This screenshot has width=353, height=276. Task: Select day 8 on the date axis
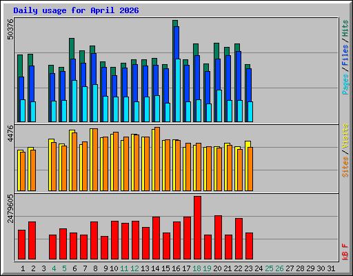95,268
